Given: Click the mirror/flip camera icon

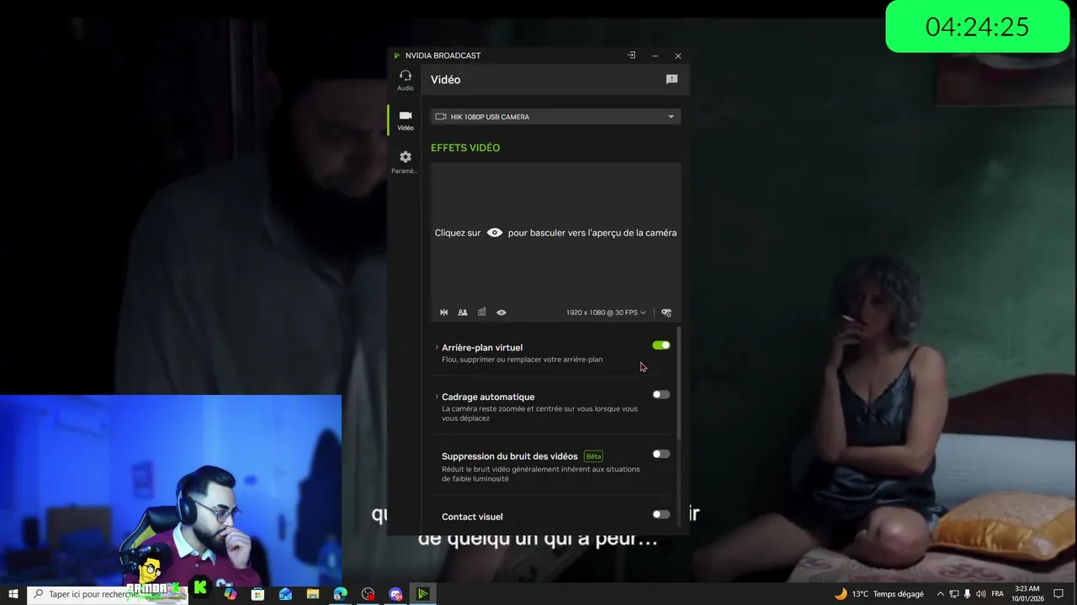Looking at the screenshot, I should click(x=443, y=313).
